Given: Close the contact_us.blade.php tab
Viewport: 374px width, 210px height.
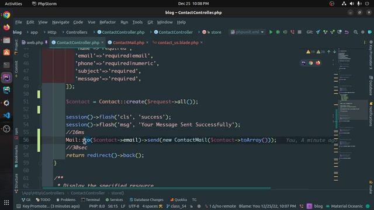Looking at the screenshot, I should click(201, 43).
